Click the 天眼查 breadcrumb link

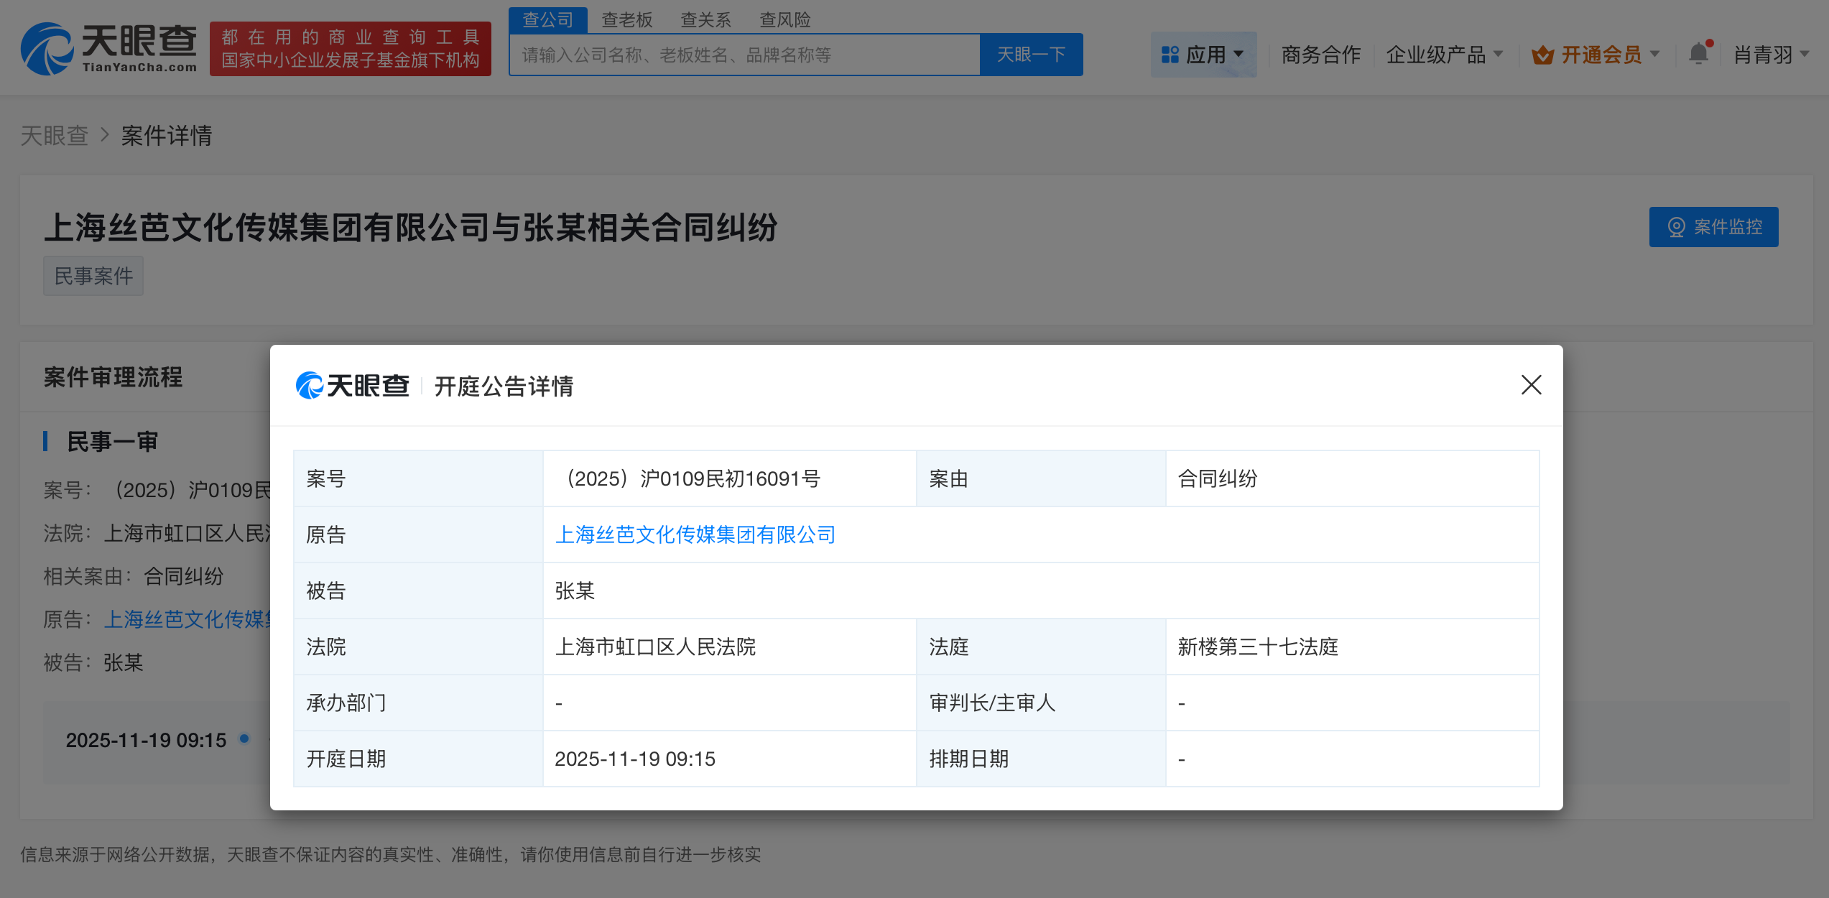tap(54, 136)
